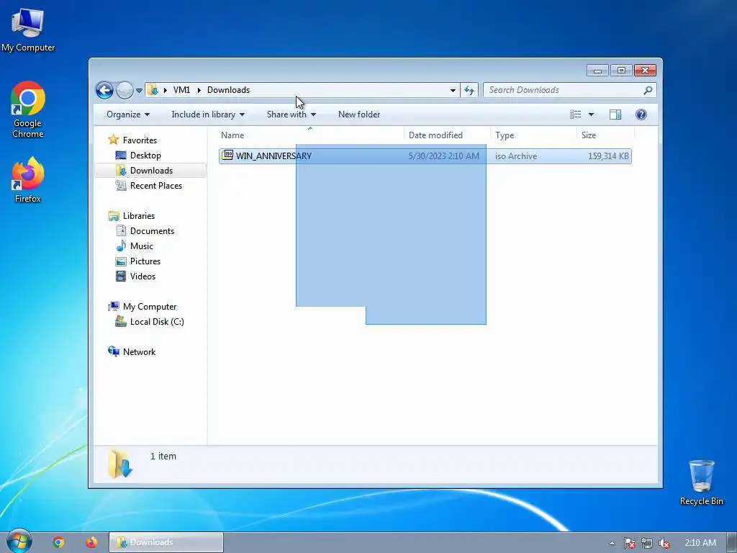Image resolution: width=737 pixels, height=553 pixels.
Task: Show hidden tray icons arrow
Action: tap(612, 543)
